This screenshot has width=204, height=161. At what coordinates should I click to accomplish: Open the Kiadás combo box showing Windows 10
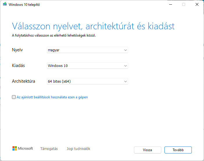[87, 66]
